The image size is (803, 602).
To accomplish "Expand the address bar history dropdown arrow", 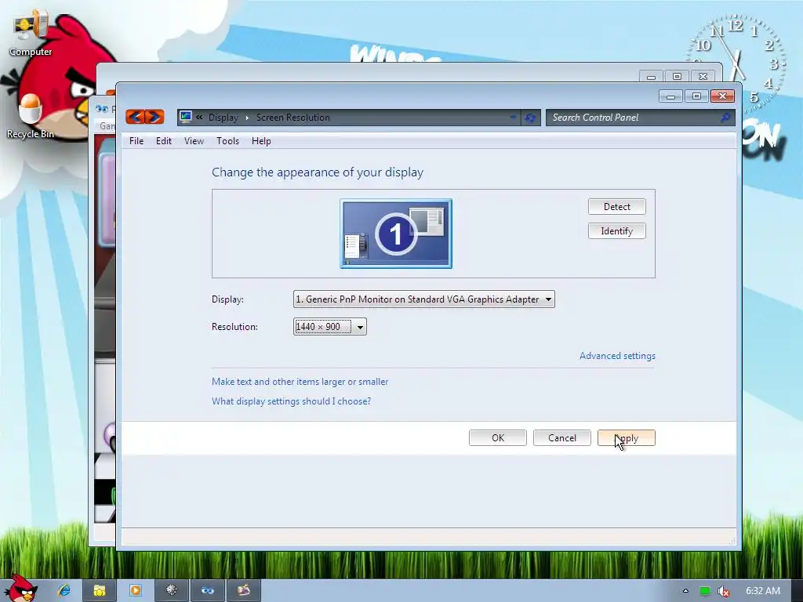I will click(513, 118).
